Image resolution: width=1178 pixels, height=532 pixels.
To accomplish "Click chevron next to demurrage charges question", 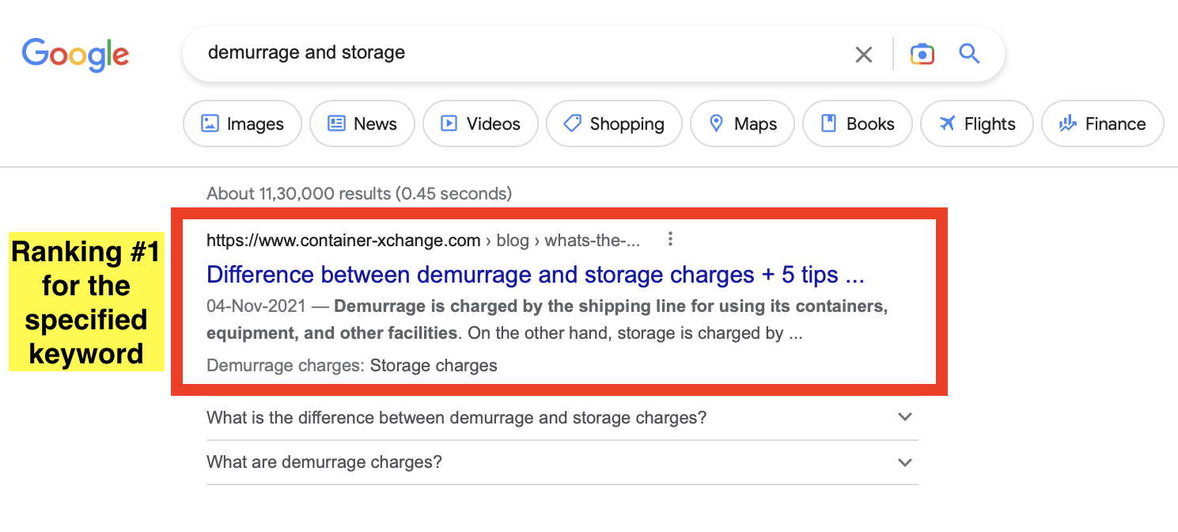I will pyautogui.click(x=905, y=462).
